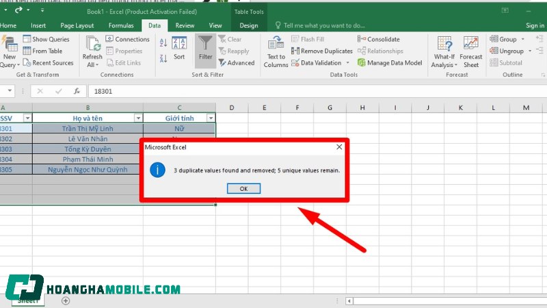Screen dimensions: 547x308
Task: Expand the New Query dropdown
Action: coord(18,65)
